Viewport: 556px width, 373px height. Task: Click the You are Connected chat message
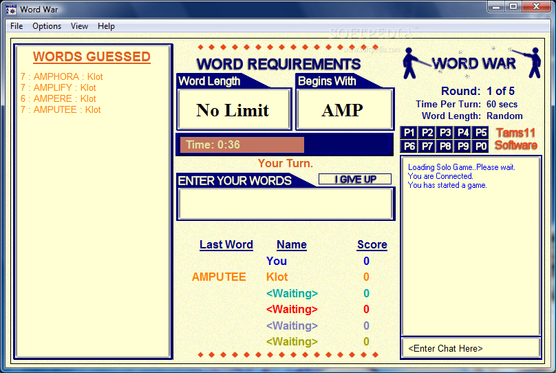click(440, 176)
